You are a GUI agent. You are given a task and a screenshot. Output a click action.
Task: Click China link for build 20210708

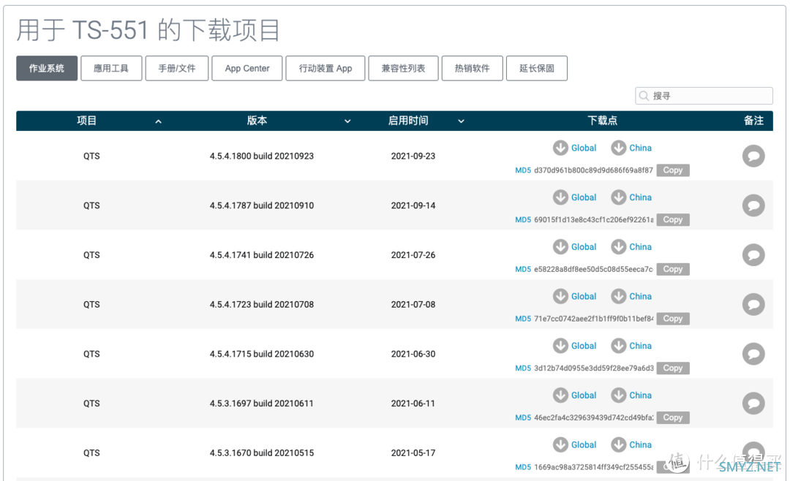(x=640, y=296)
